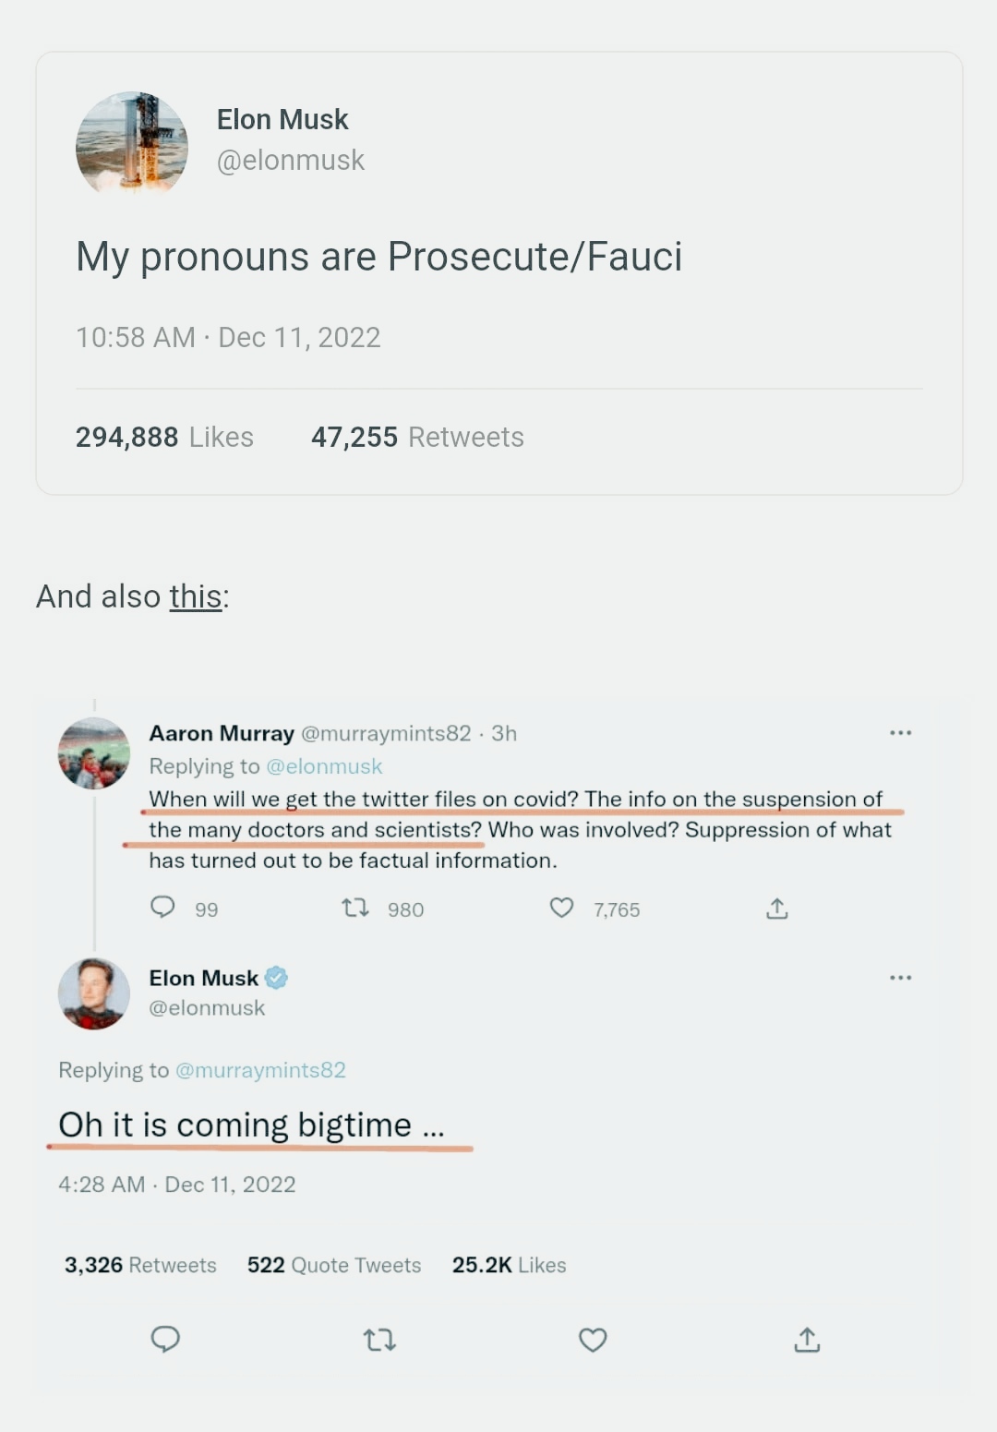Retweet Aaron Murray's tweet
997x1432 pixels.
point(355,909)
